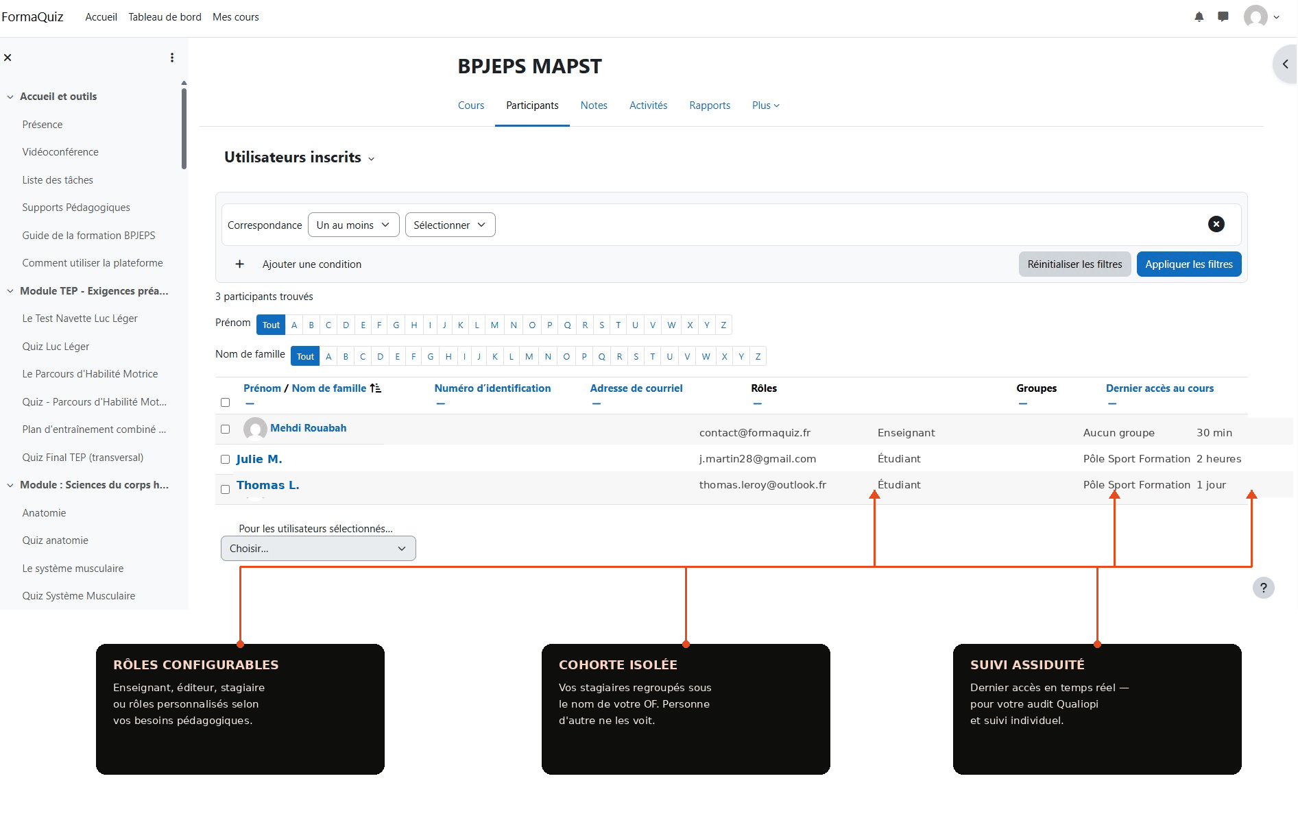This screenshot has width=1298, height=822.
Task: Collapse the 'Accueil et outils' section
Action: 10,97
